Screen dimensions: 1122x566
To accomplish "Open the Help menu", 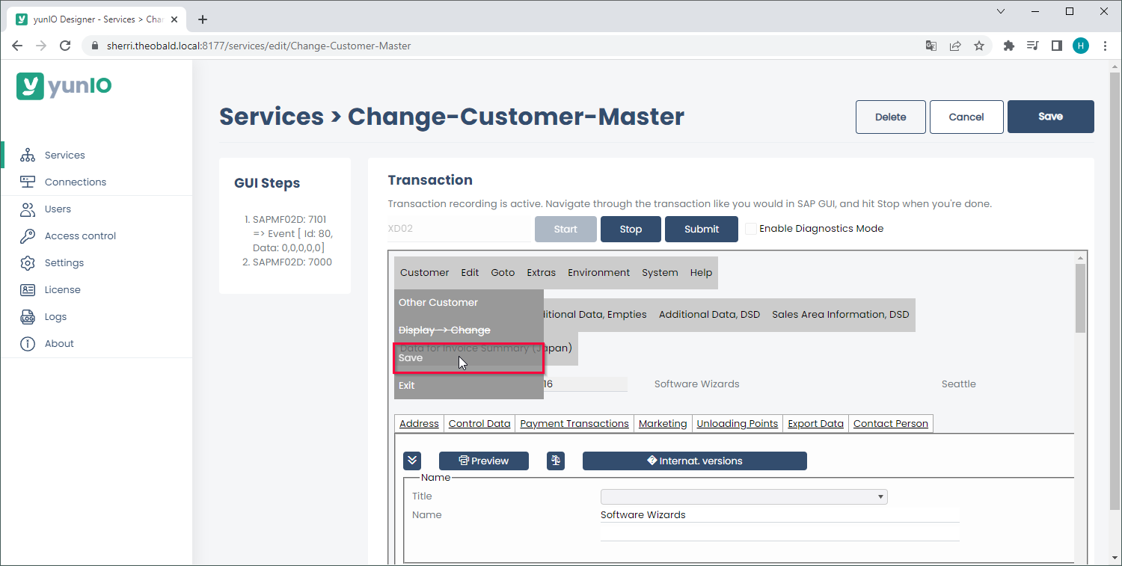I will [x=701, y=273].
